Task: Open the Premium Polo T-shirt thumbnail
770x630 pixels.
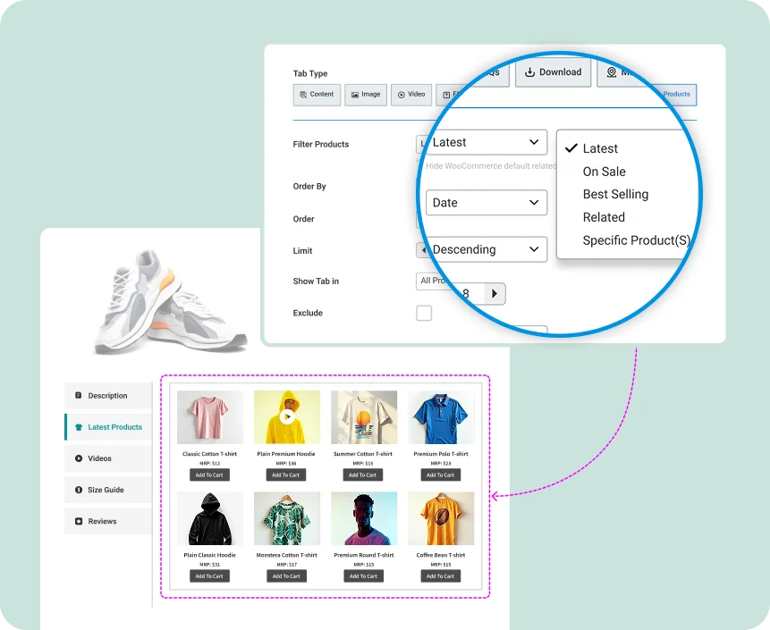Action: click(440, 417)
